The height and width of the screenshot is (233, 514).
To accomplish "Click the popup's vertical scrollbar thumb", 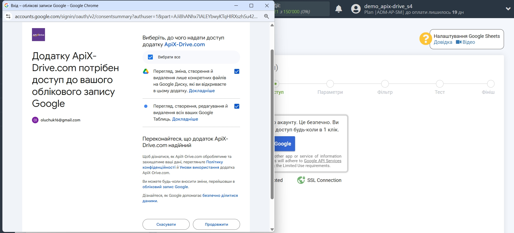I will pos(272,124).
